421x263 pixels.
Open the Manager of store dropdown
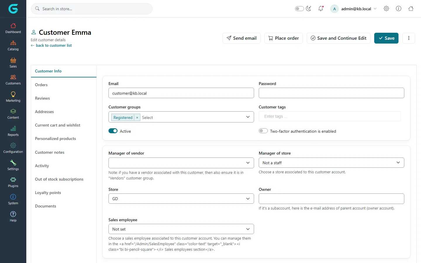[332, 163]
